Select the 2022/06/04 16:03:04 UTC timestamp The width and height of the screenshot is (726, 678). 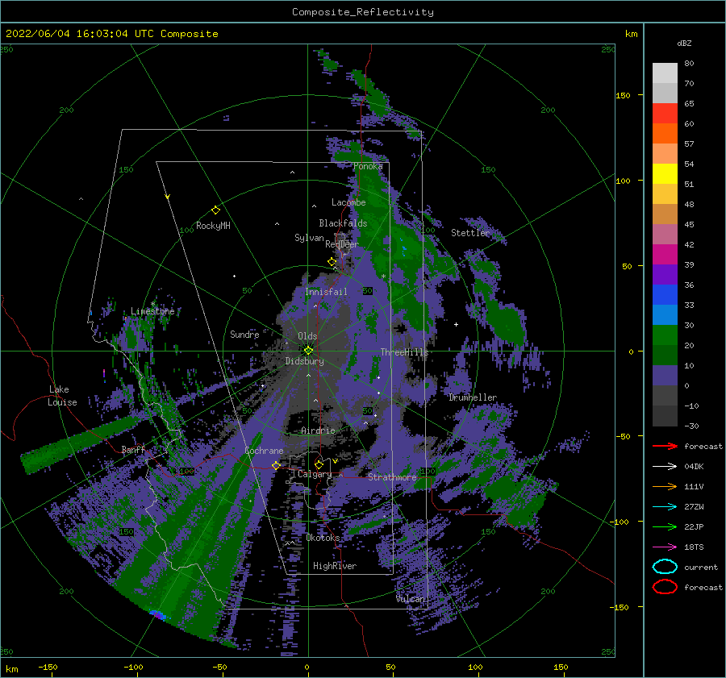(111, 34)
